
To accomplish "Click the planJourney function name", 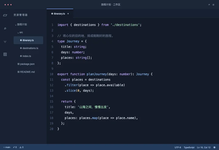I will pos(97,74).
